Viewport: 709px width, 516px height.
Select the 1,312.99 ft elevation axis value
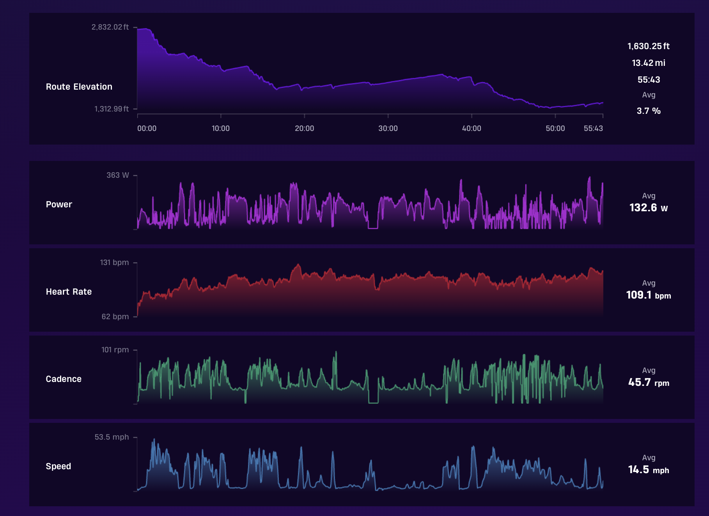click(112, 109)
